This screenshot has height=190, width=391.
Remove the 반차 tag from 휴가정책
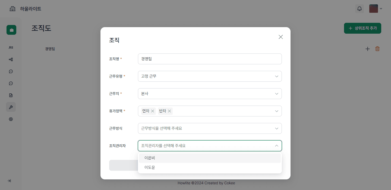(169, 111)
